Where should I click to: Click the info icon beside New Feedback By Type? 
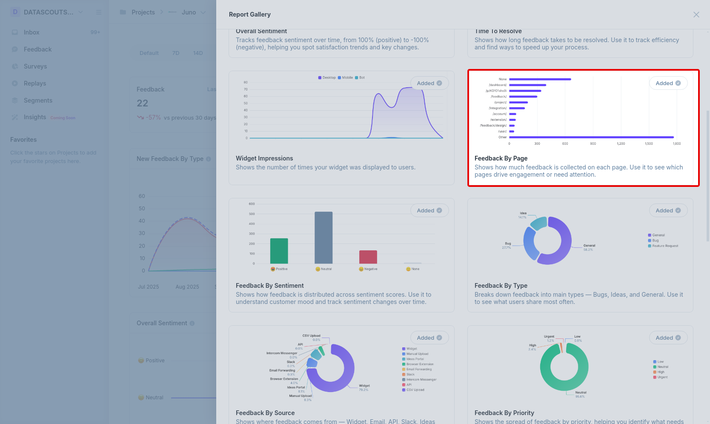209,159
